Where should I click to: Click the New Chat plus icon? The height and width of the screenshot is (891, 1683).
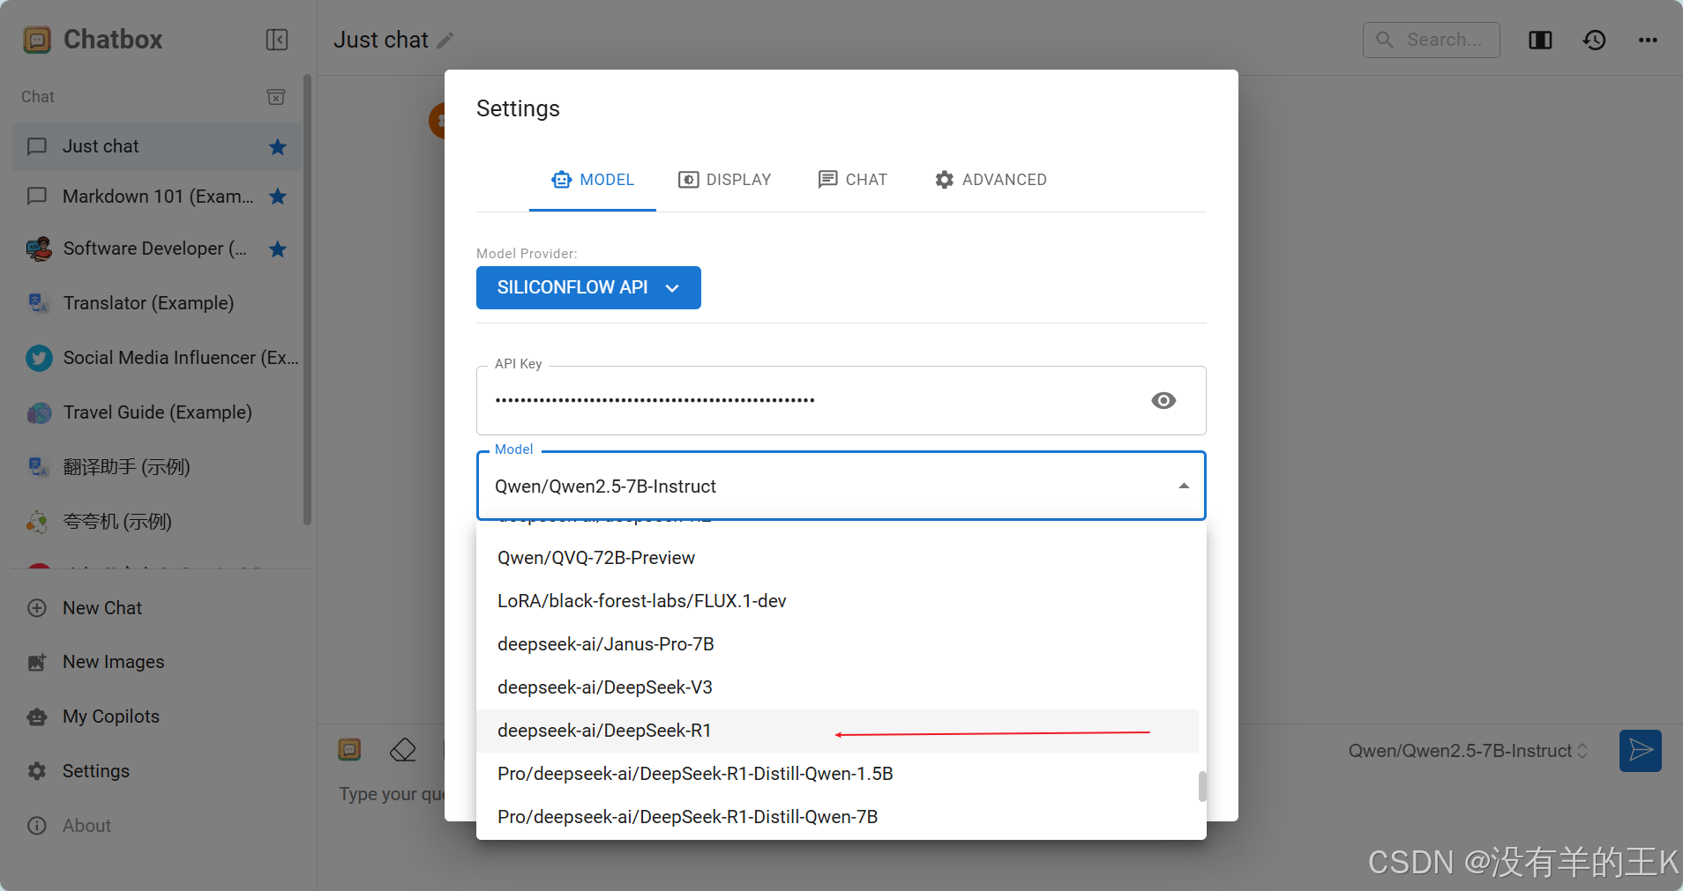click(x=37, y=608)
